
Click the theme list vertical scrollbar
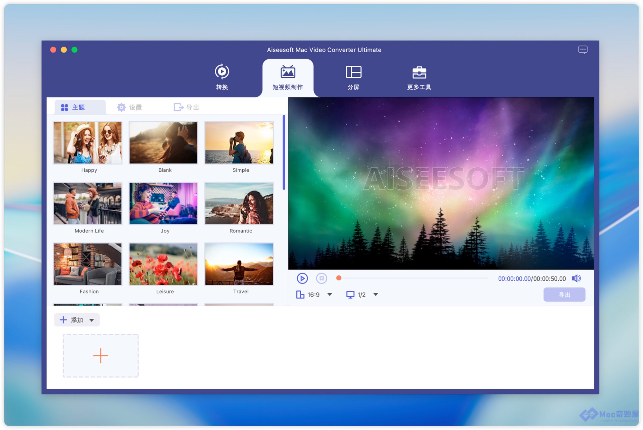284,153
